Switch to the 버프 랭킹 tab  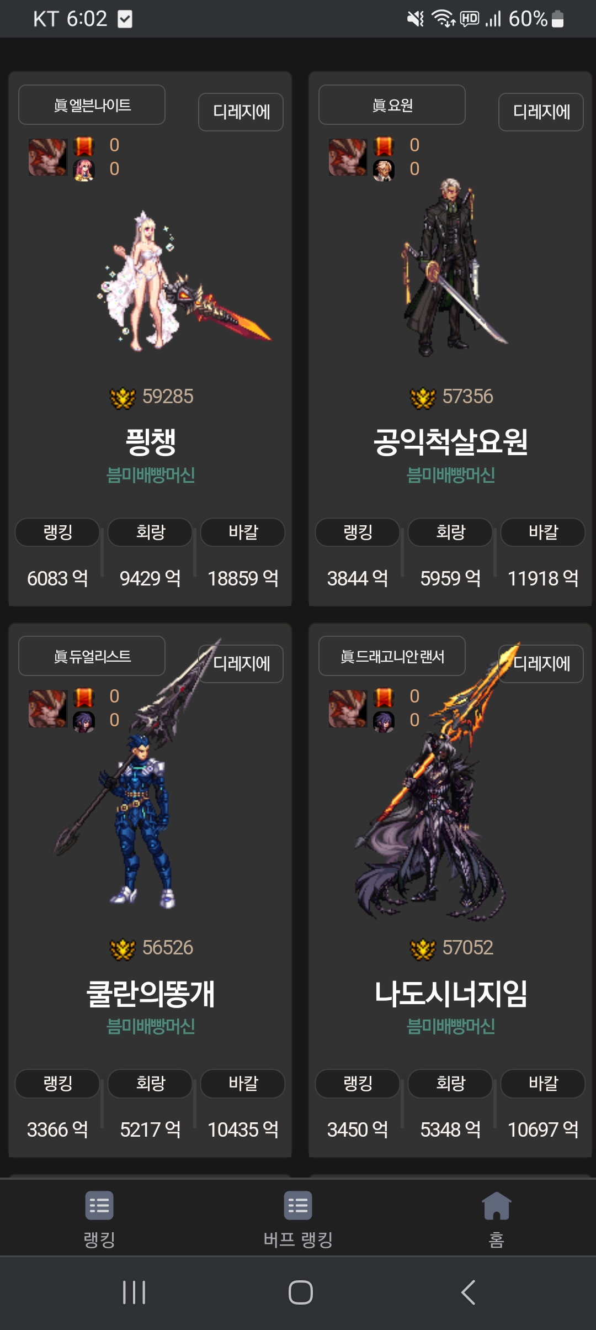298,1219
